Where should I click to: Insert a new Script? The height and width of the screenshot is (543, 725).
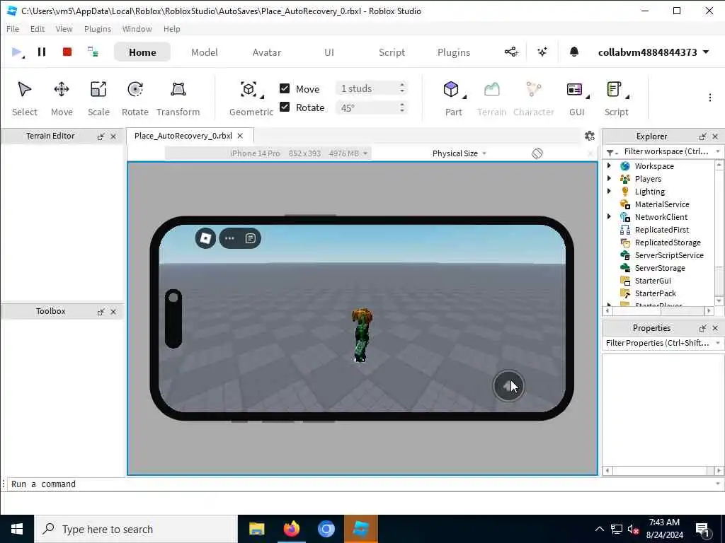[617, 99]
